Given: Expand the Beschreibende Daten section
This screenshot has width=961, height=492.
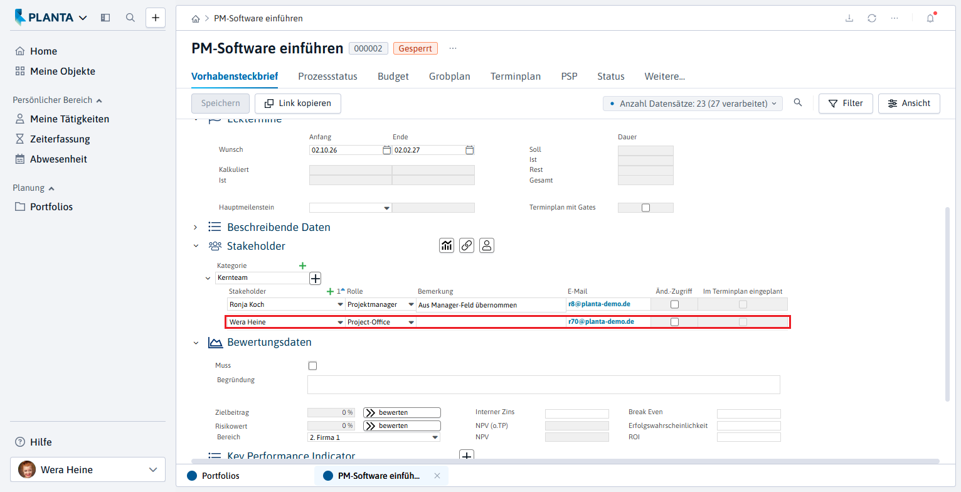Looking at the screenshot, I should [195, 227].
